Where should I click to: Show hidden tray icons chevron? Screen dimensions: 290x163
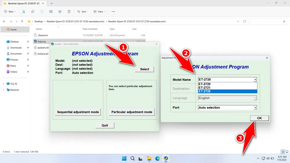[258, 158]
